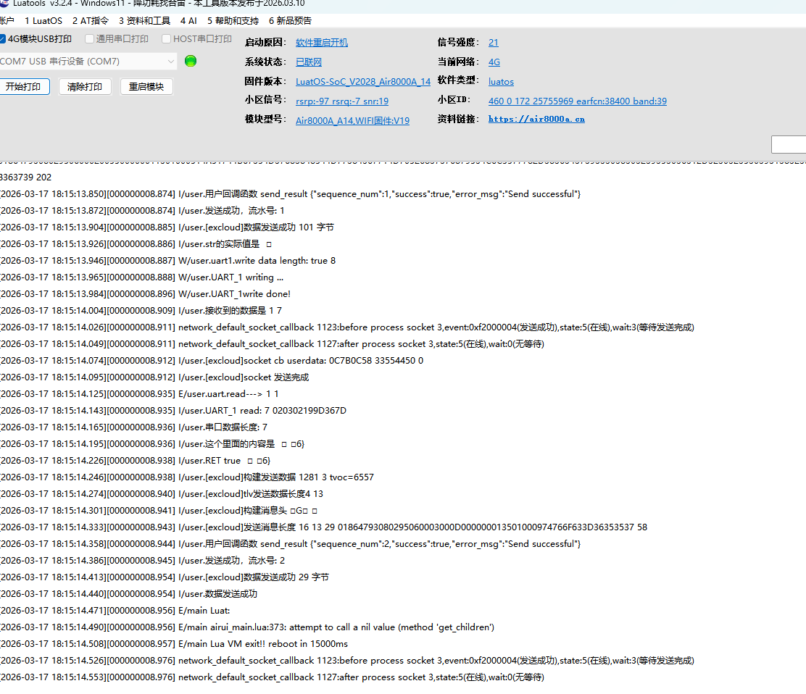This screenshot has height=694, width=806.
Task: Click the socket cb userdata: 0C7B0C58 log line
Action: [212, 360]
